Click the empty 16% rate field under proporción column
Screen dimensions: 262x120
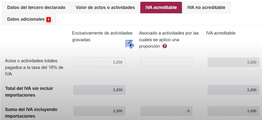pos(166,62)
